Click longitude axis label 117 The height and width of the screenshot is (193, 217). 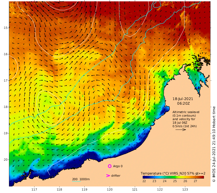[x=34, y=189]
